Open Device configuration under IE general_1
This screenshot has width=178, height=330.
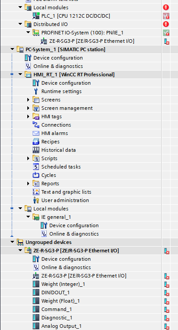point(74,225)
